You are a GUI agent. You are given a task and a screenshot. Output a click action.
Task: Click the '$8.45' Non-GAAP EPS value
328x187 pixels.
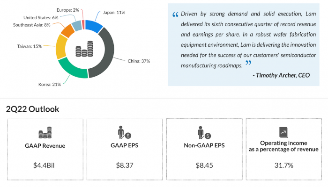pos(204,165)
